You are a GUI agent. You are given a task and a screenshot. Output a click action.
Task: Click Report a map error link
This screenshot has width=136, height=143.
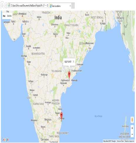130,141
